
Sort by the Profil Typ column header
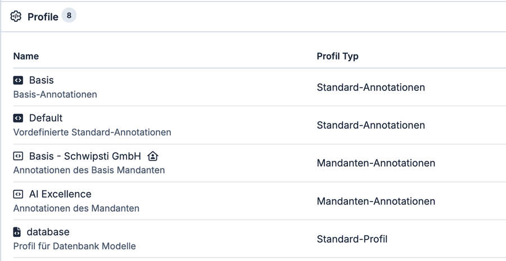(337, 56)
